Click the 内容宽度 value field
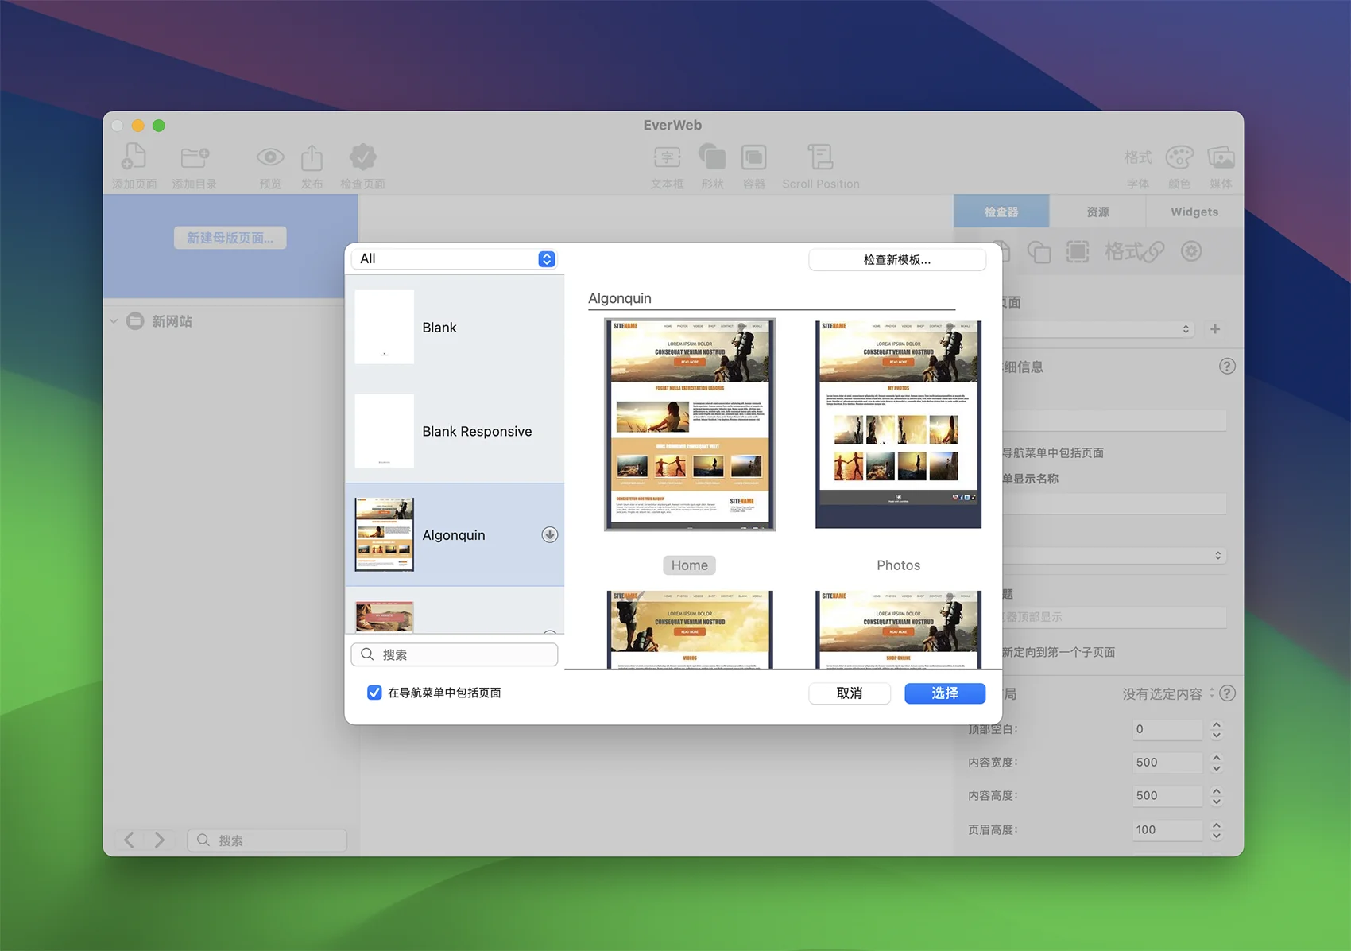Image resolution: width=1351 pixels, height=951 pixels. coord(1167,763)
